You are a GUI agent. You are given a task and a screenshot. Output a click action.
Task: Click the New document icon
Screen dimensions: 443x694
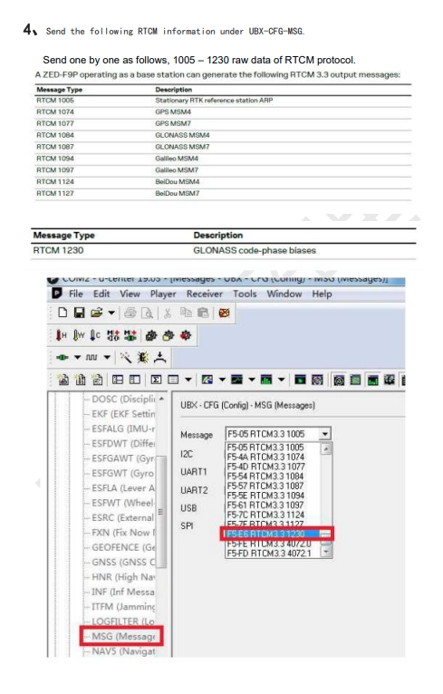[x=63, y=313]
